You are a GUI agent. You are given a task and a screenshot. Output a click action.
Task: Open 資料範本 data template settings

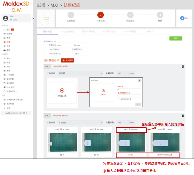click(9, 83)
